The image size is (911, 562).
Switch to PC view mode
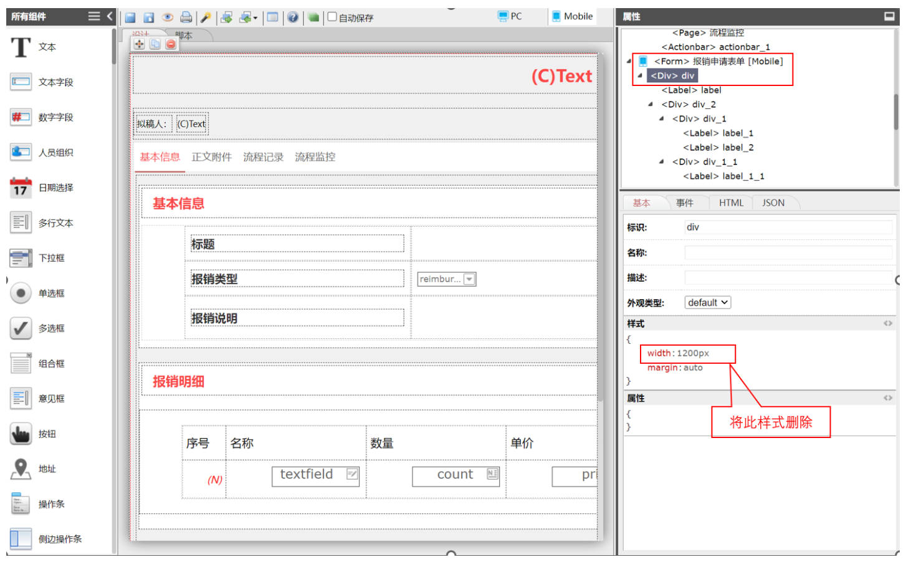click(510, 16)
